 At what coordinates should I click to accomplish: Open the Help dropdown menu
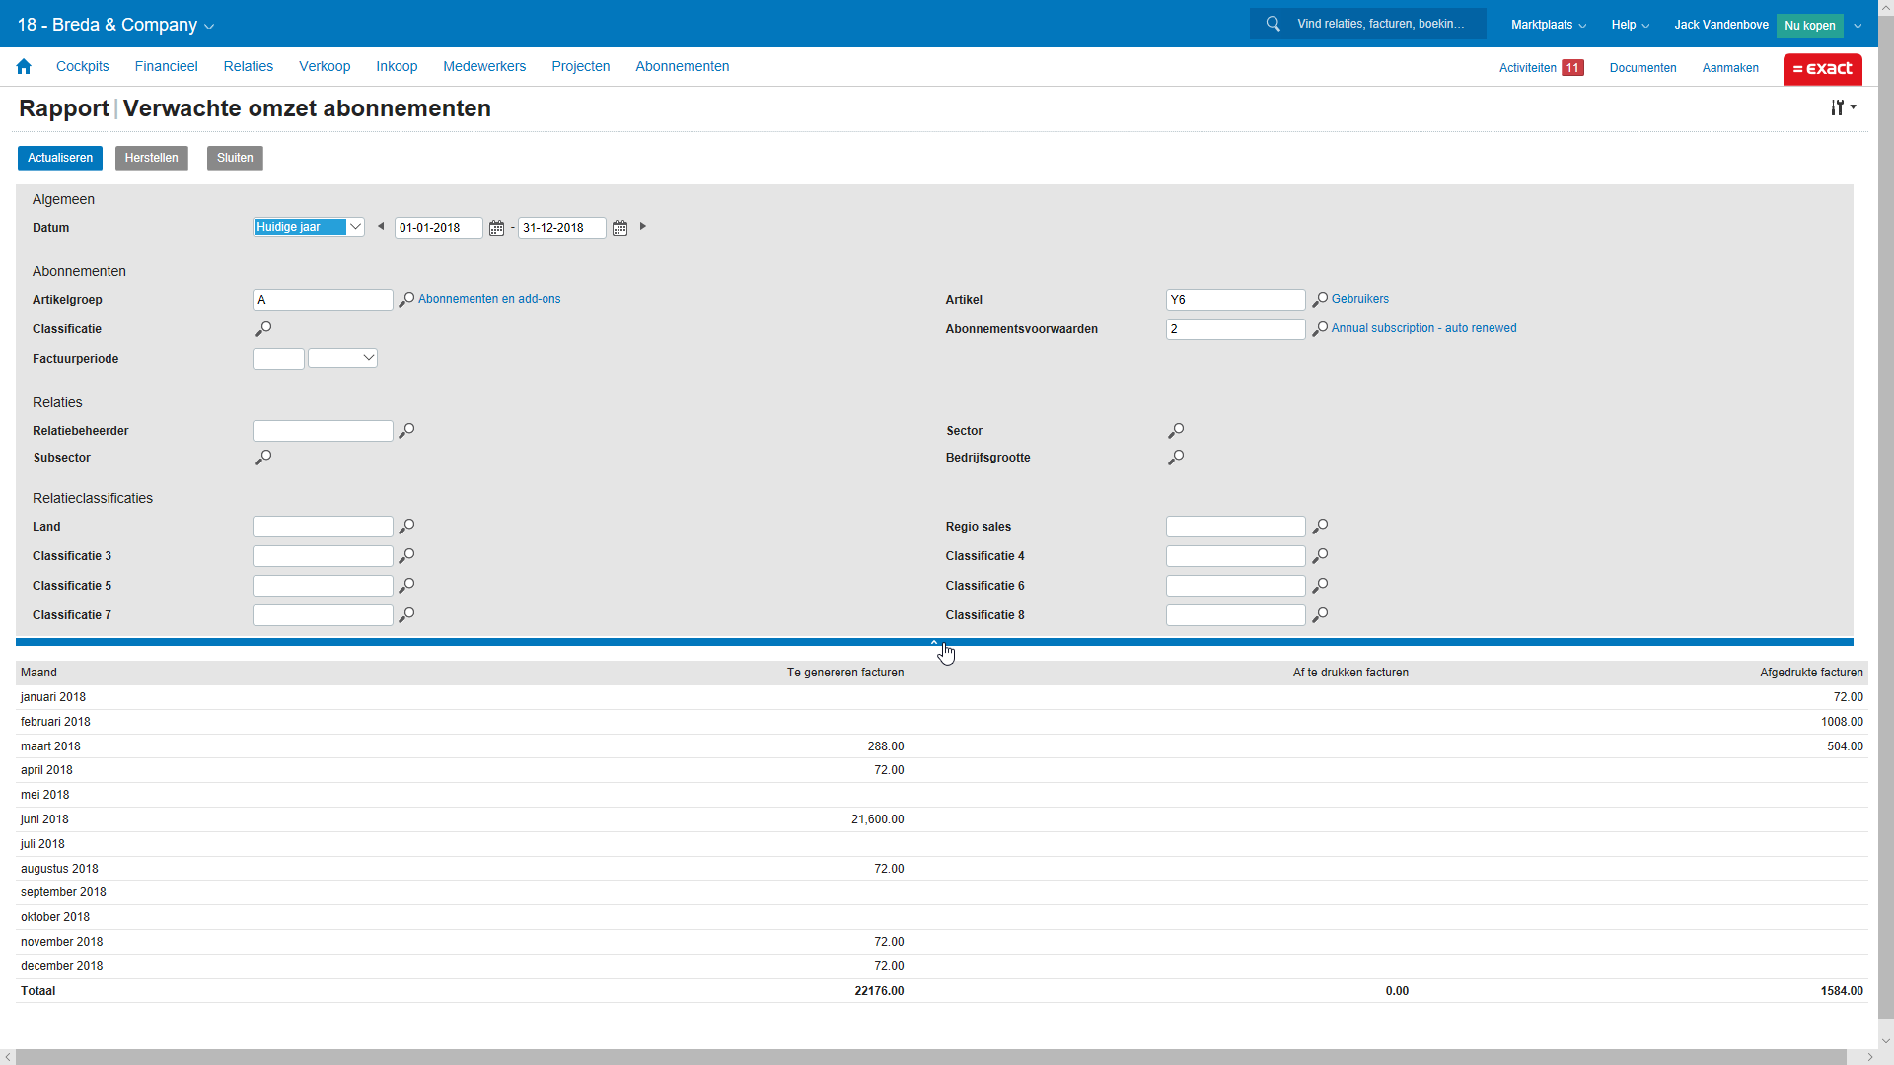pos(1630,25)
